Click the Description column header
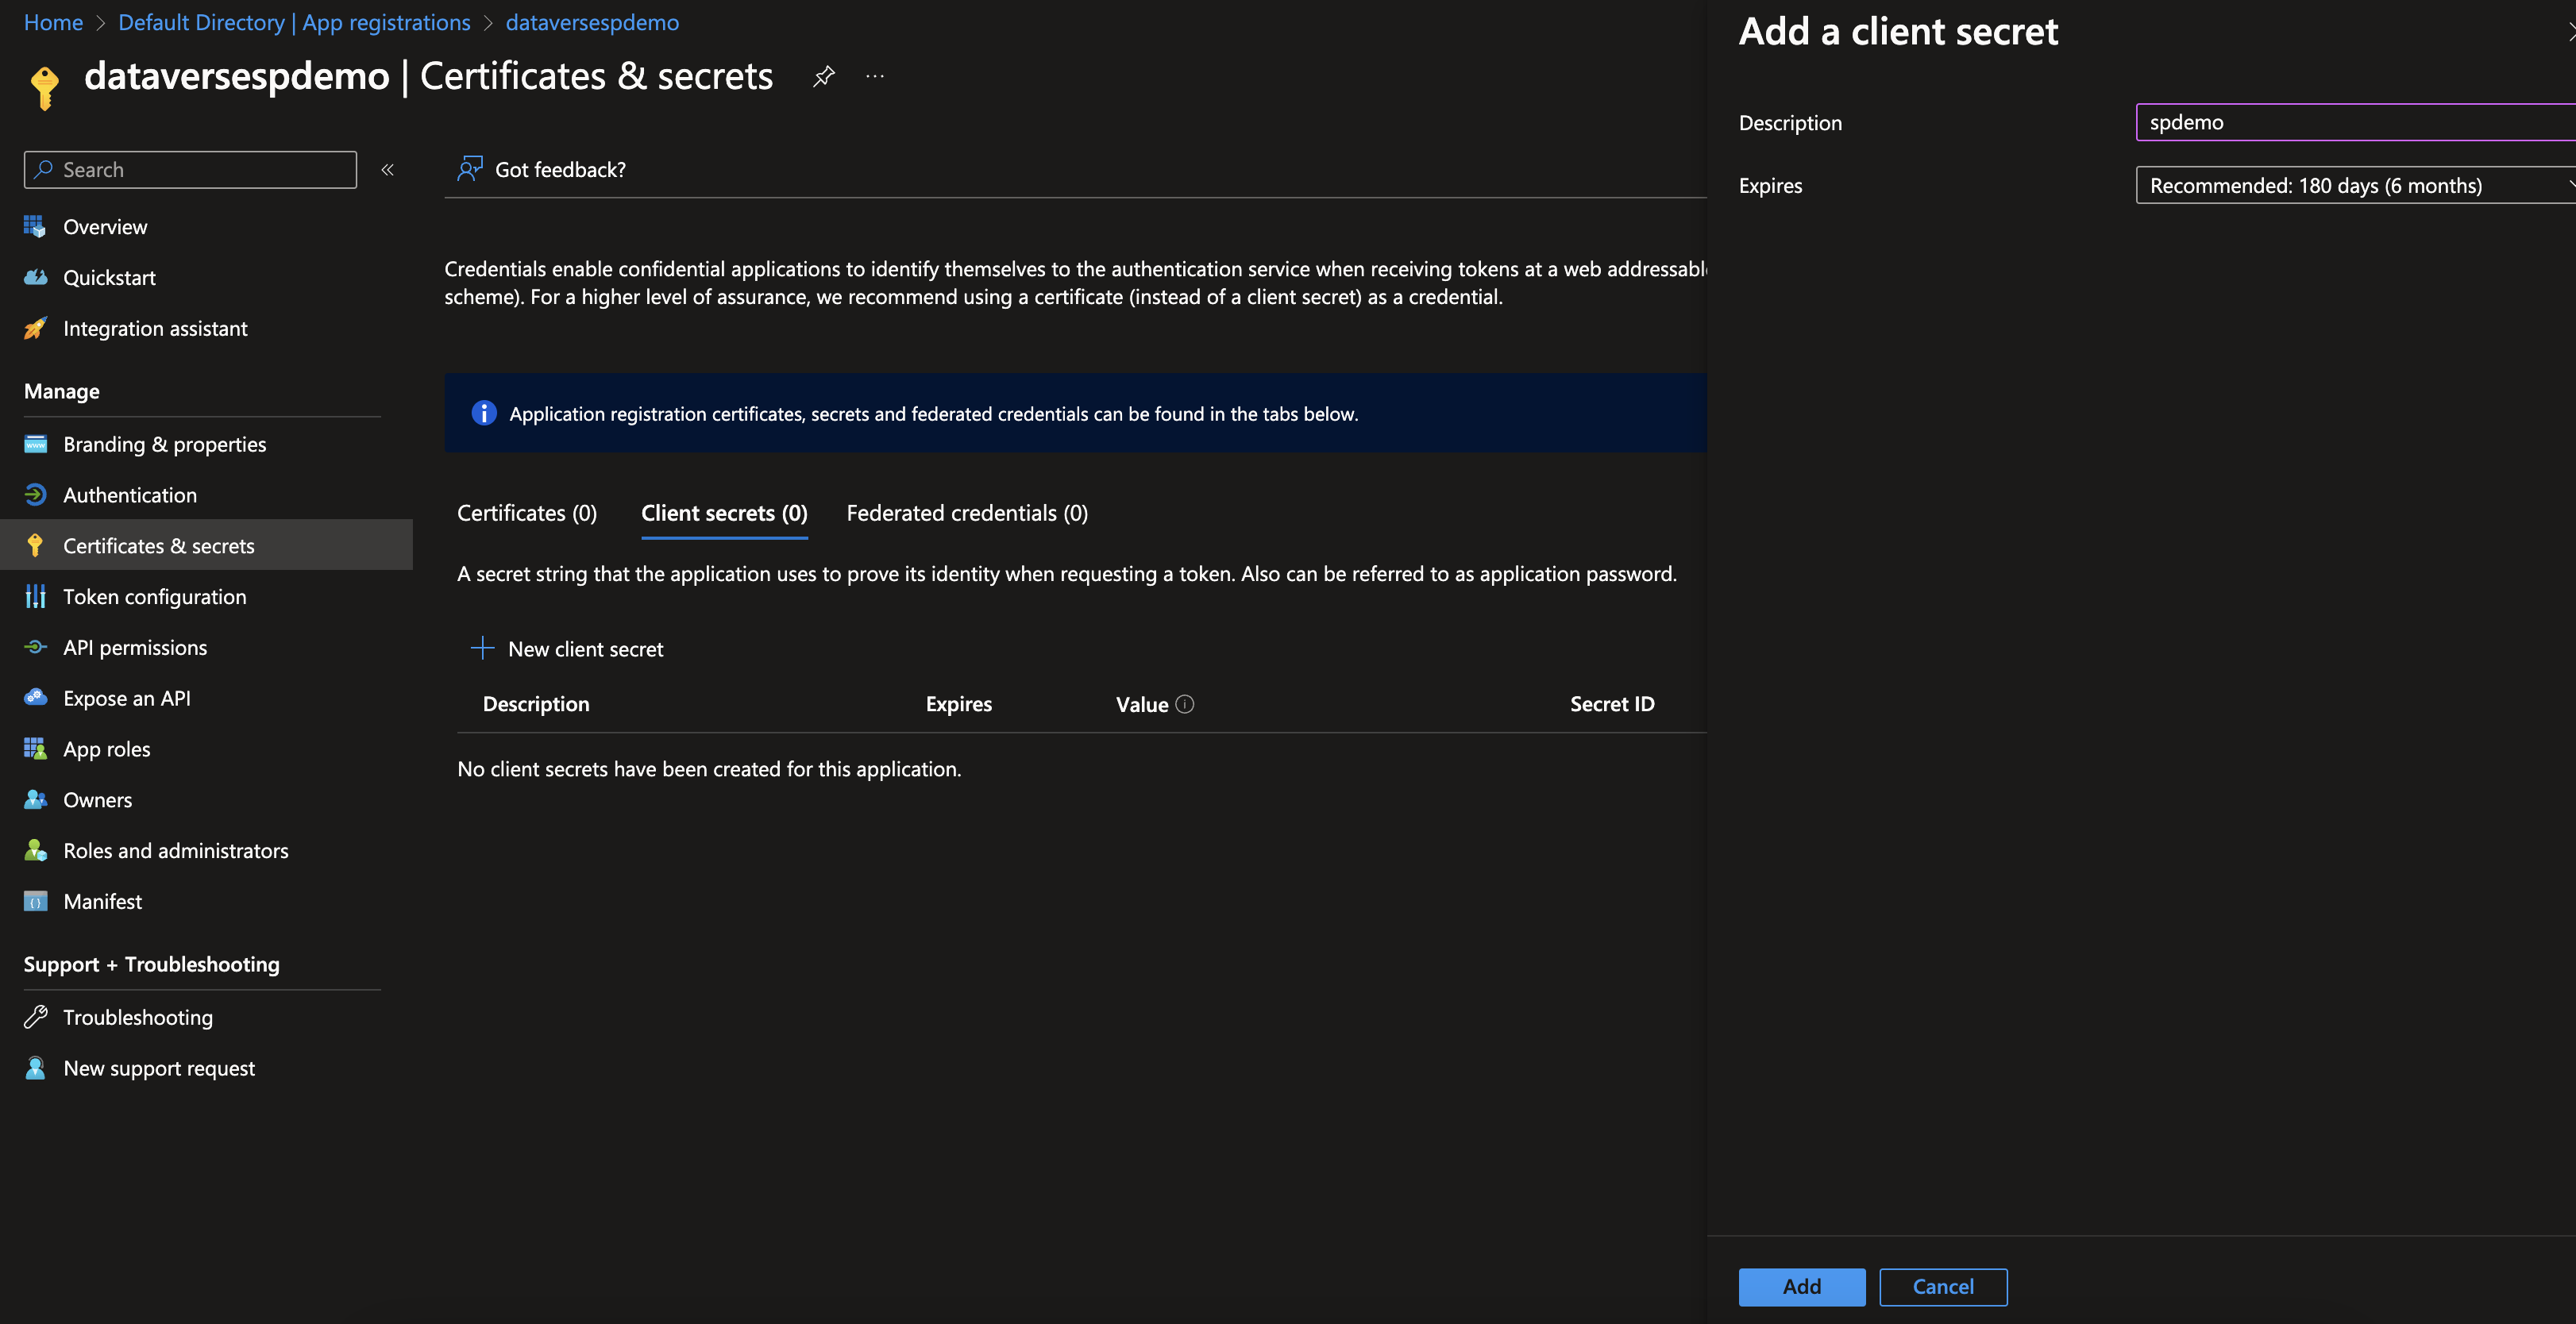2576x1324 pixels. point(536,703)
